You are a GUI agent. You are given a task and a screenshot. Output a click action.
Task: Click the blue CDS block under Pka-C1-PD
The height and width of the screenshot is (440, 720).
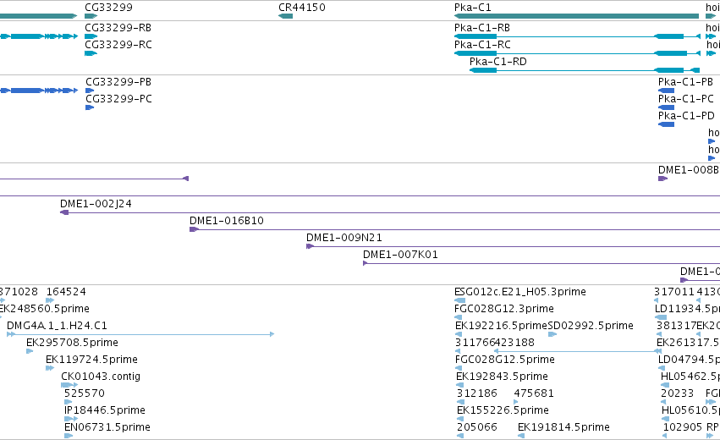(x=667, y=124)
